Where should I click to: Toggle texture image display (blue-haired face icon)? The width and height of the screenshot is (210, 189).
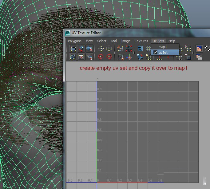(199, 49)
